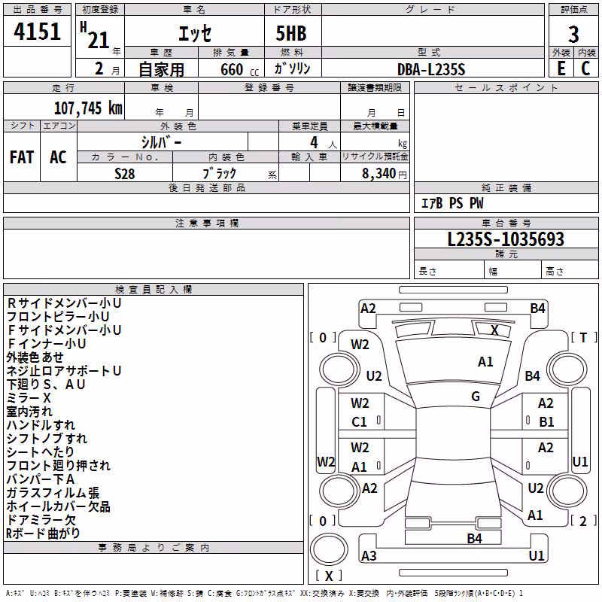Select the 純正装備 header
The image size is (602, 602).
pos(506,187)
